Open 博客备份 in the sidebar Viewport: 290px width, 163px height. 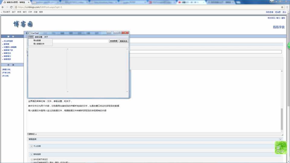pos(7,56)
